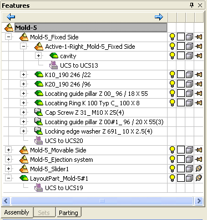Toggle the light bulb visibility for Mold-5_Fixed Side
Viewport: 207px width, 220px height.
click(x=172, y=37)
